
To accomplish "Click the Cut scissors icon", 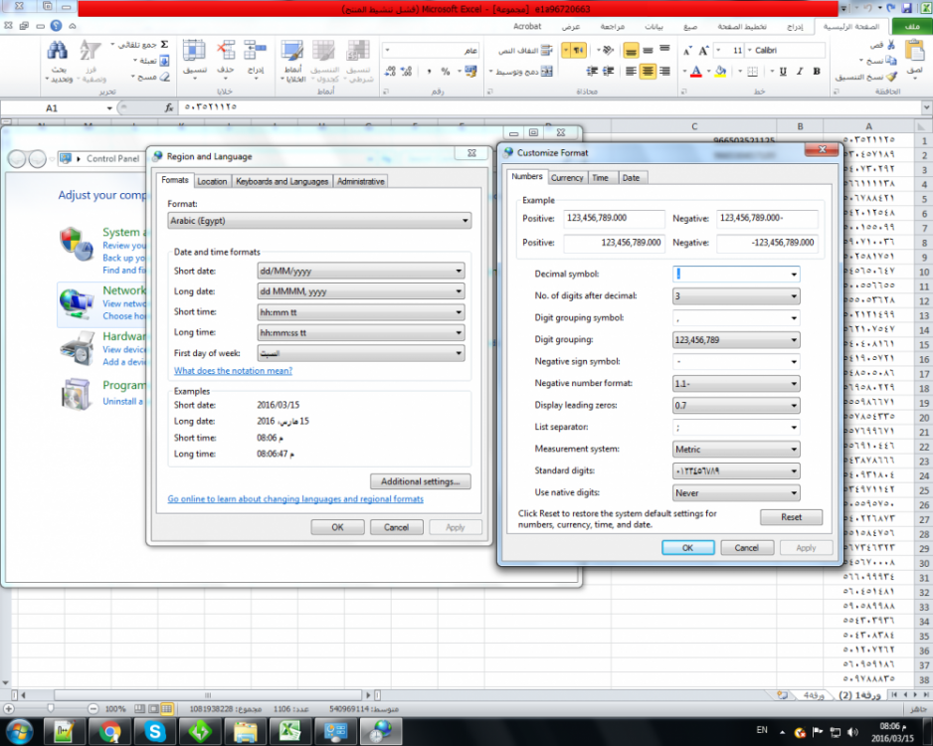I will point(891,45).
